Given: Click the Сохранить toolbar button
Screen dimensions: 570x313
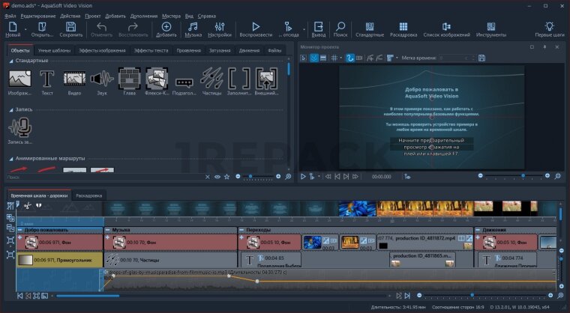Looking at the screenshot, I should click(x=71, y=29).
